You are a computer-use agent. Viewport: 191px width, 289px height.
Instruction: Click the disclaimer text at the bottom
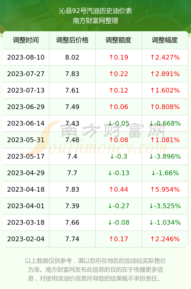(95, 270)
